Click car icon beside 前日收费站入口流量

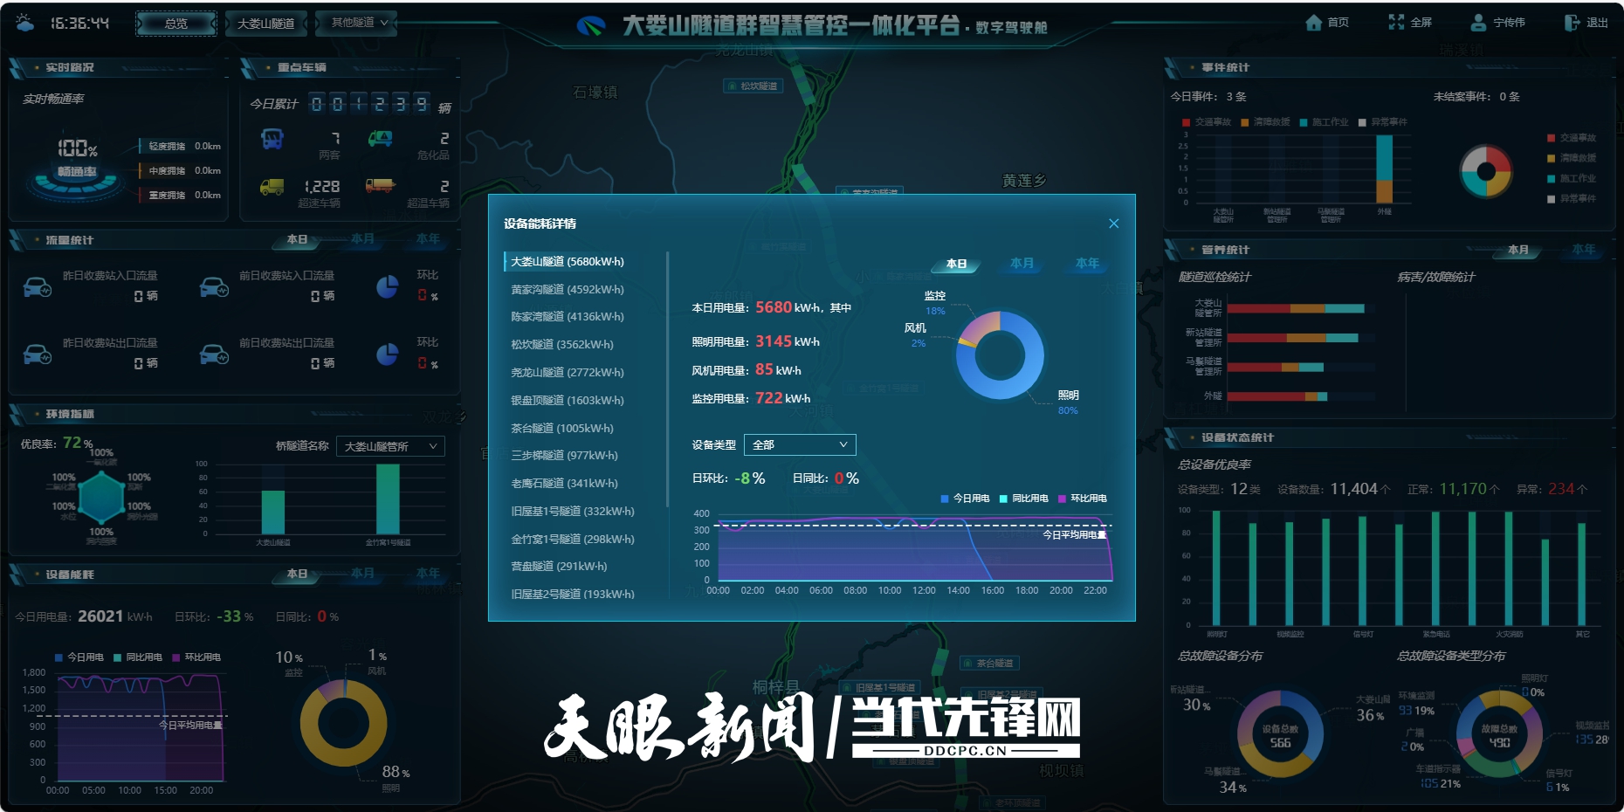pos(214,286)
